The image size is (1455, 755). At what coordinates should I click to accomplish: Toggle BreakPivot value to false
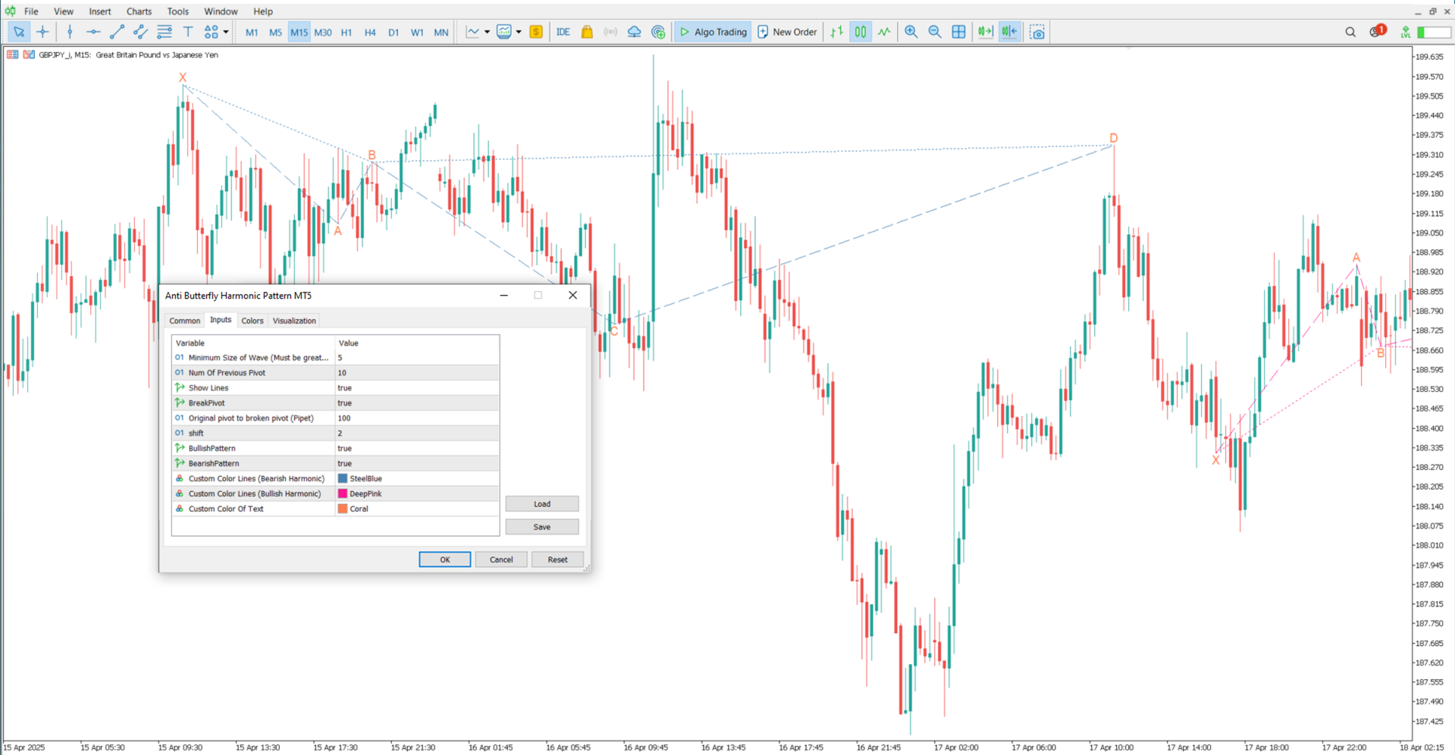point(417,403)
